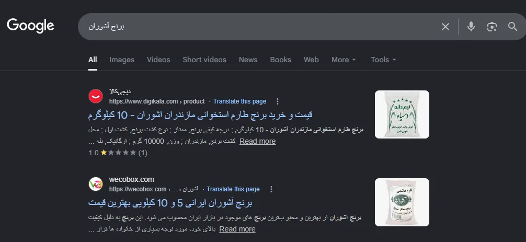The width and height of the screenshot is (526, 242).
Task: Click the magnifying glass search button
Action: click(512, 27)
